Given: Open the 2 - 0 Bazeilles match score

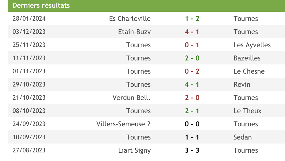Looking at the screenshot, I should tap(192, 58).
